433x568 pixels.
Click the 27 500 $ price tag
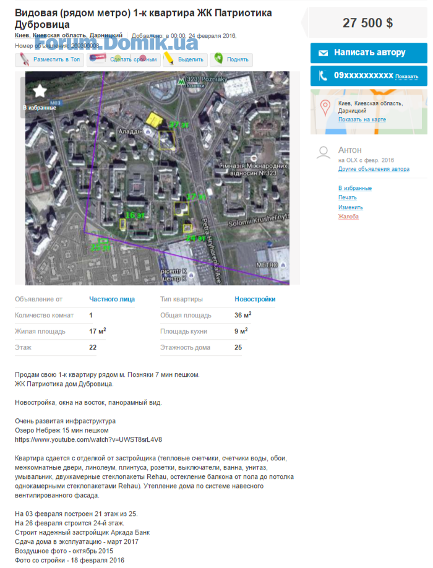click(367, 23)
